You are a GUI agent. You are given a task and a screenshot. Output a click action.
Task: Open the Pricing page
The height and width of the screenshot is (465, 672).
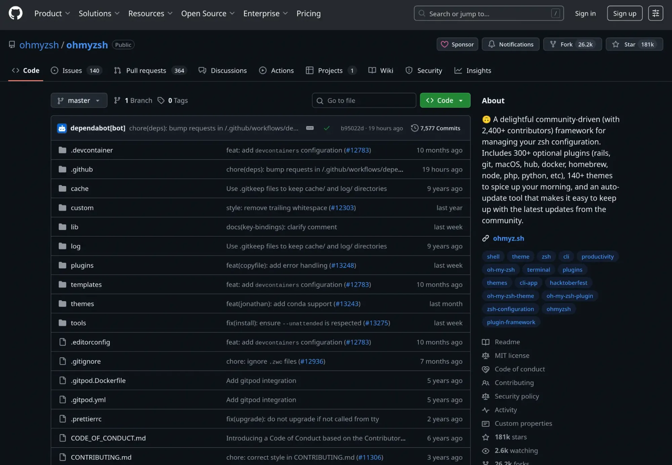point(308,13)
